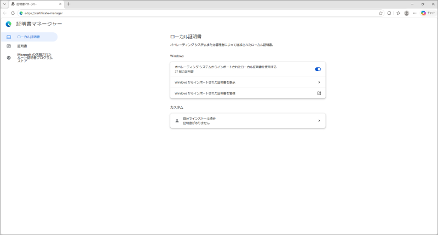Open the favorites list icon in toolbar
Image resolution: width=438 pixels, height=235 pixels.
[x=399, y=13]
